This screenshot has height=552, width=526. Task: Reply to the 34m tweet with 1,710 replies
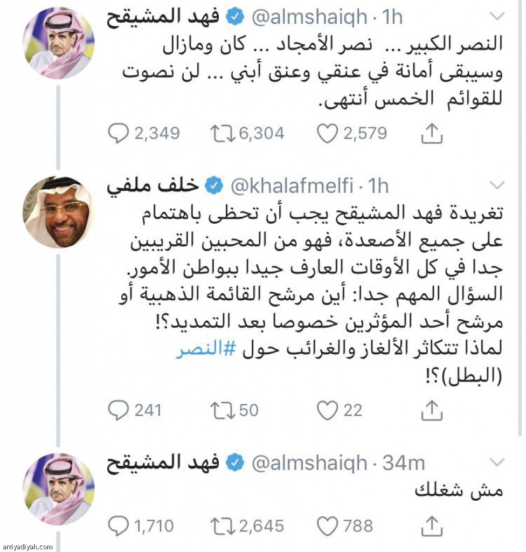click(x=119, y=526)
